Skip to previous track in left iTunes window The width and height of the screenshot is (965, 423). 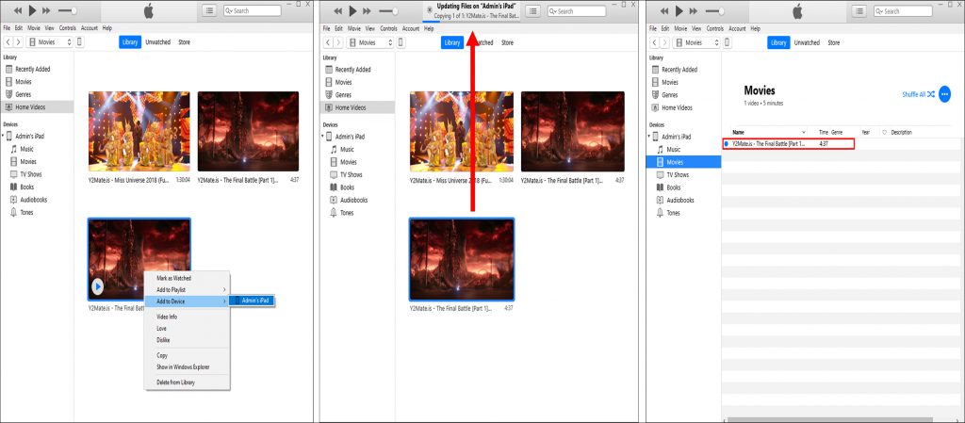[18, 11]
